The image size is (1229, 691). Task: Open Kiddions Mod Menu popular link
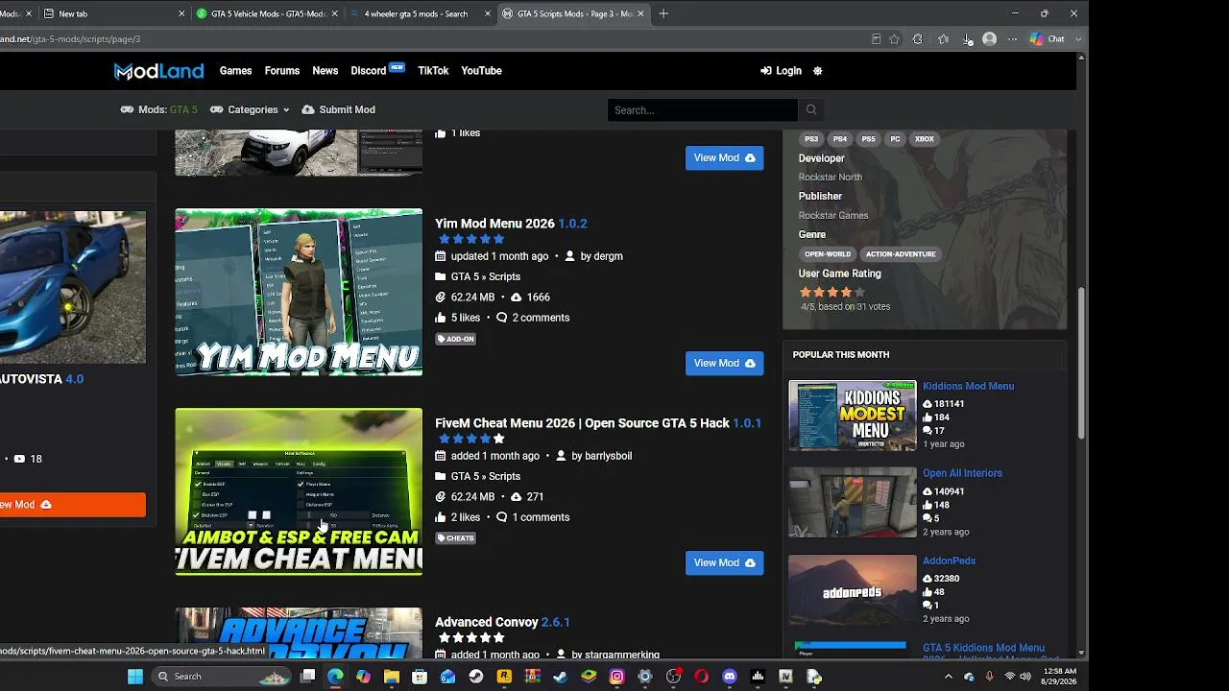click(968, 387)
